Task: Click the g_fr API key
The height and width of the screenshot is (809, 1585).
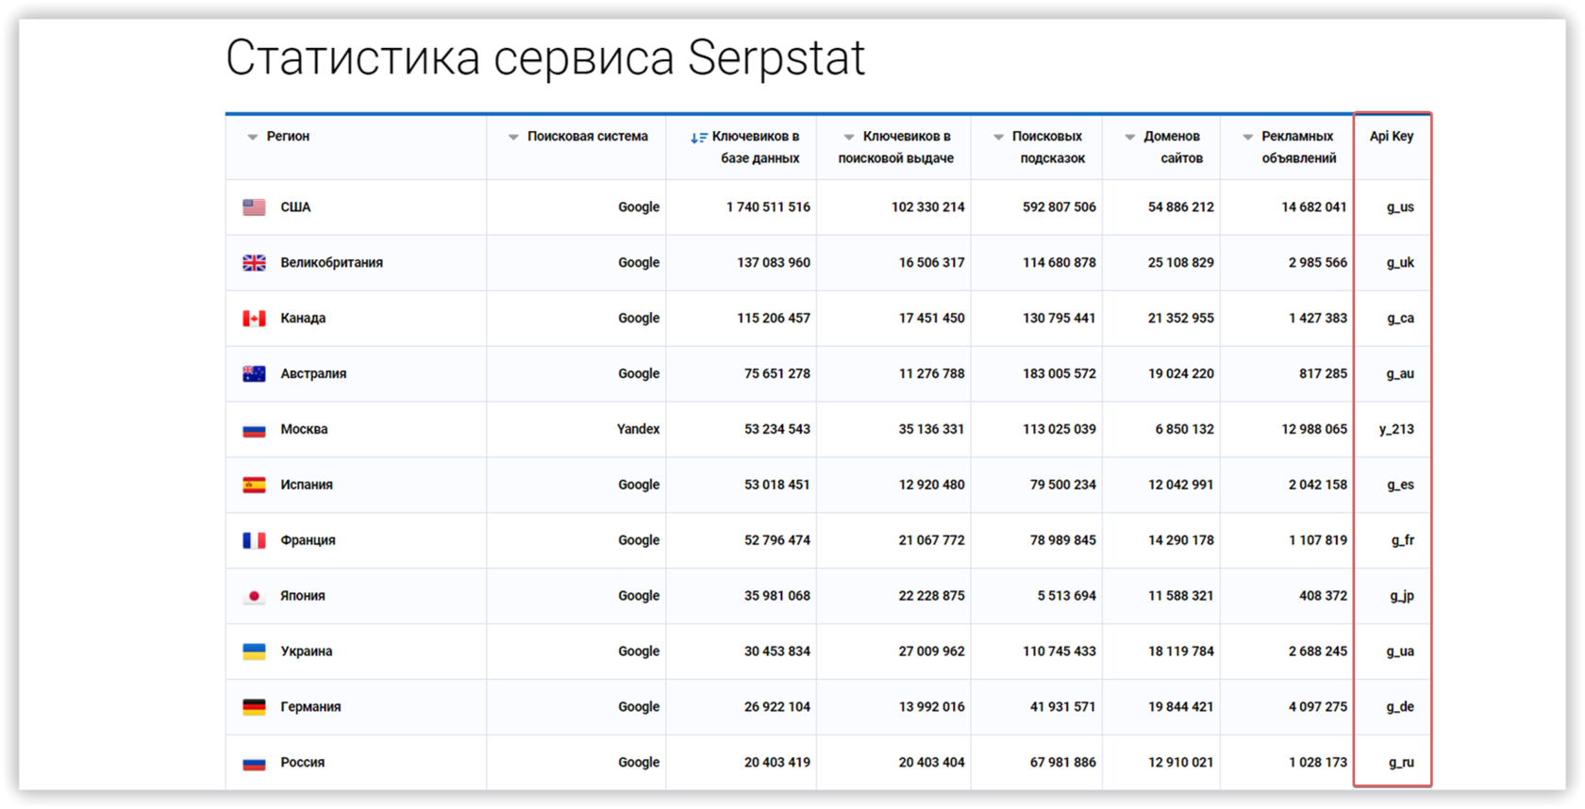Action: click(x=1403, y=540)
